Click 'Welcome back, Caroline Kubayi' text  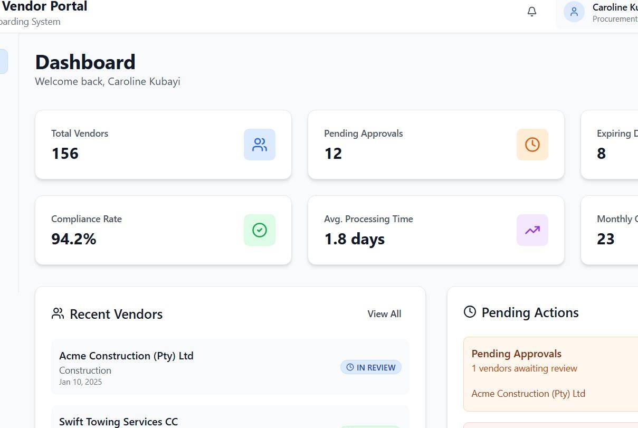point(108,82)
